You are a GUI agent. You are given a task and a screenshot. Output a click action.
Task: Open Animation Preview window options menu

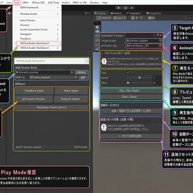154,36
